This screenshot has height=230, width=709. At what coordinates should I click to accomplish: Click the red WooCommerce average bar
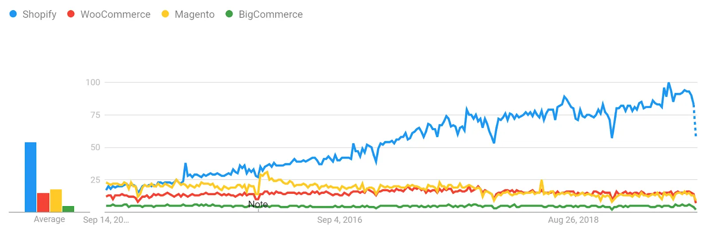tap(43, 202)
